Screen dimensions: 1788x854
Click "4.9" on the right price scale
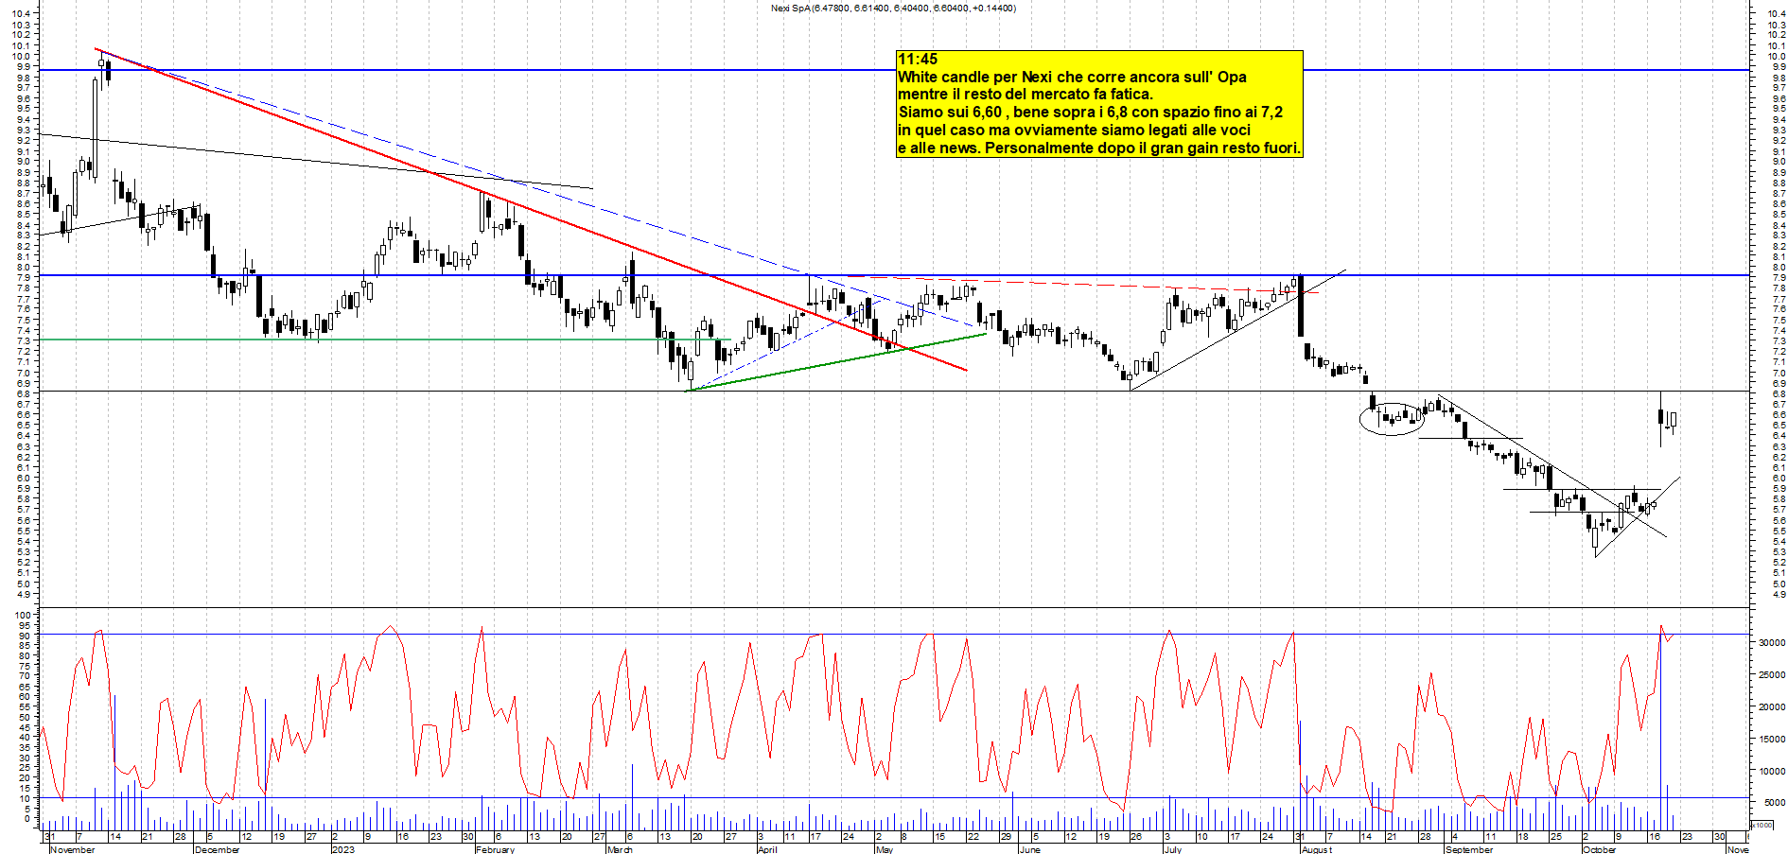click(x=1779, y=594)
